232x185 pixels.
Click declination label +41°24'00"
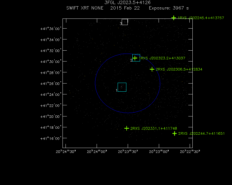pyautogui.click(x=51, y=94)
